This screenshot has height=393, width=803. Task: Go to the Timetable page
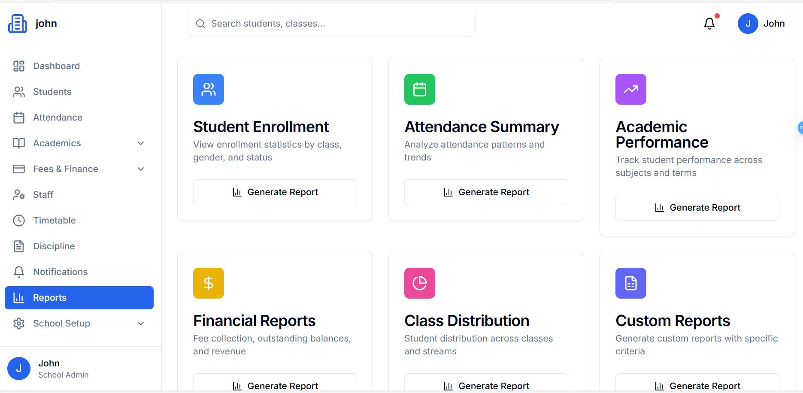(54, 221)
